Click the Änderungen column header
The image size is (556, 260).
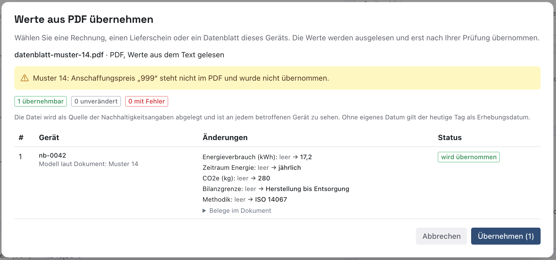click(x=225, y=137)
